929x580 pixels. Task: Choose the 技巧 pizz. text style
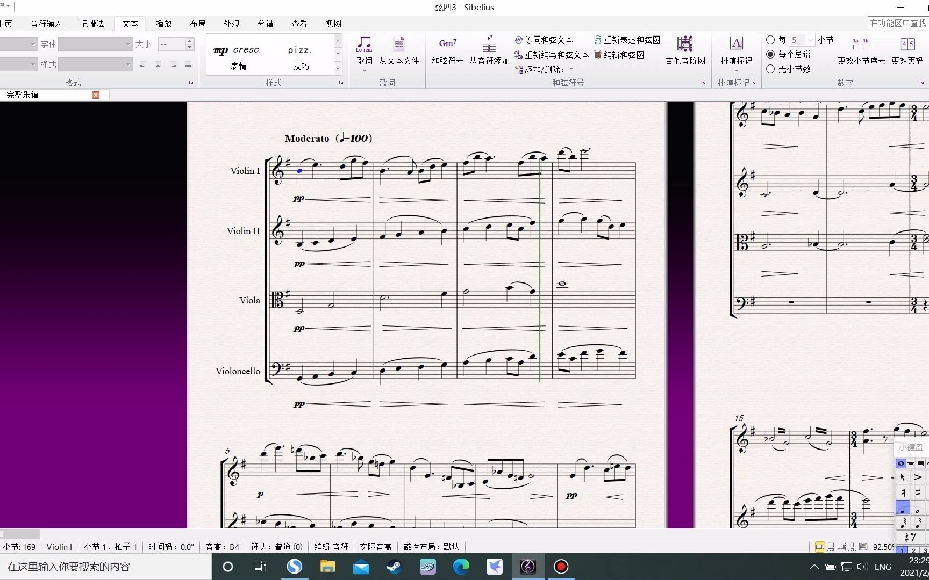[x=301, y=56]
